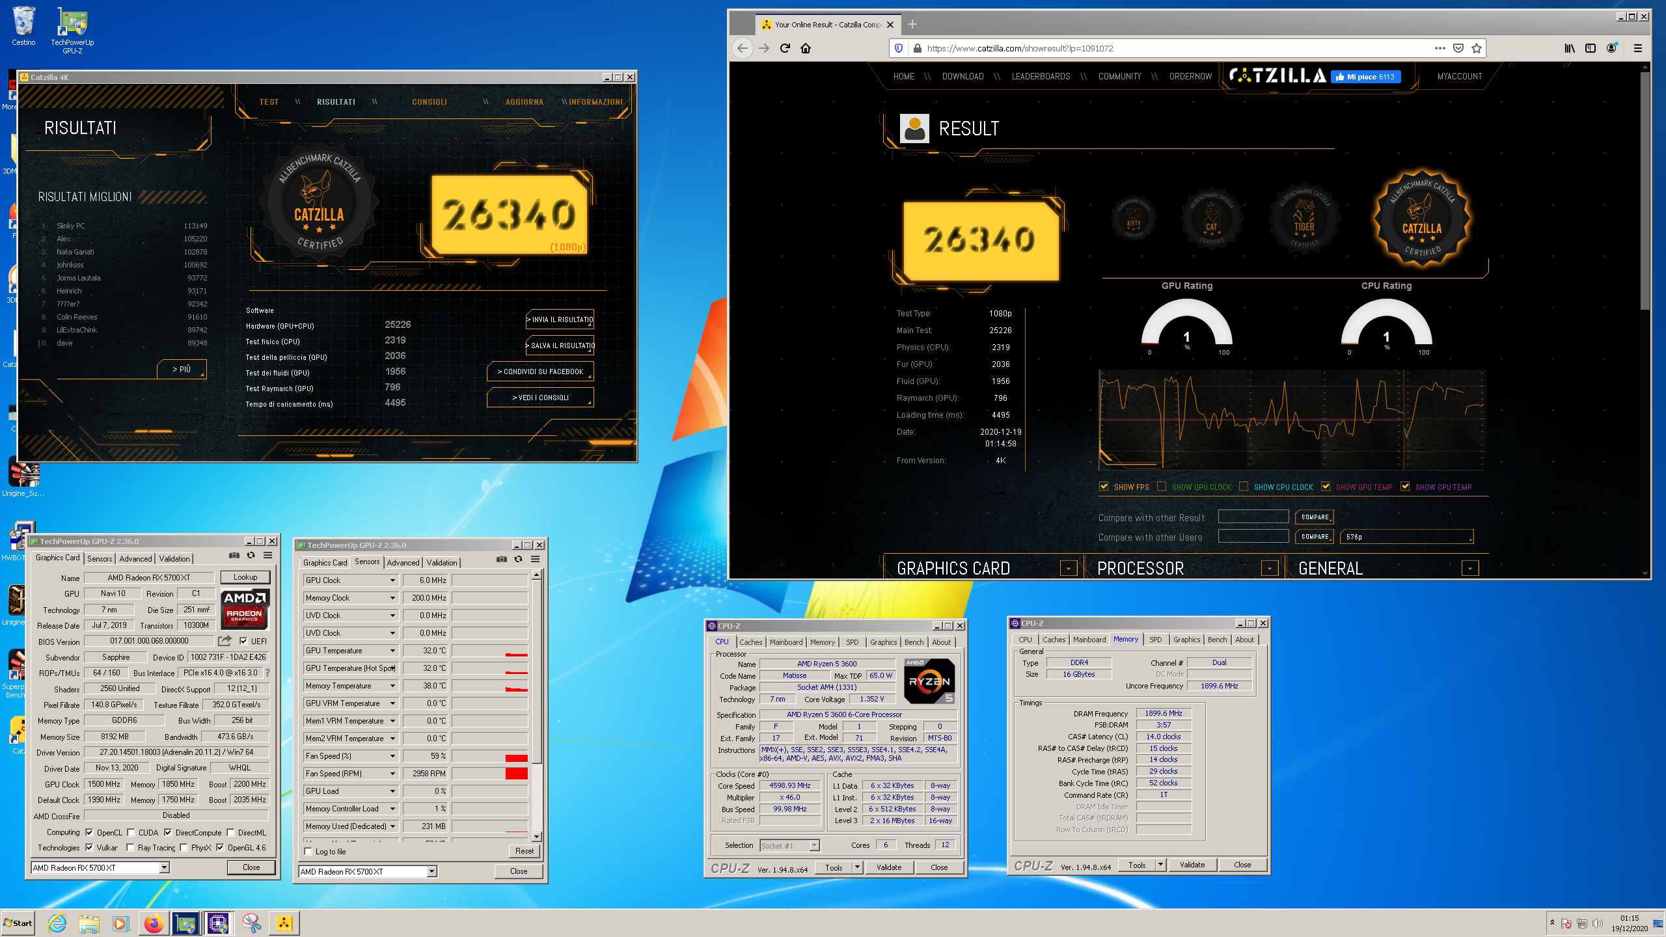The height and width of the screenshot is (937, 1666).
Task: Open Internet Explorer from taskbar
Action: point(57,923)
